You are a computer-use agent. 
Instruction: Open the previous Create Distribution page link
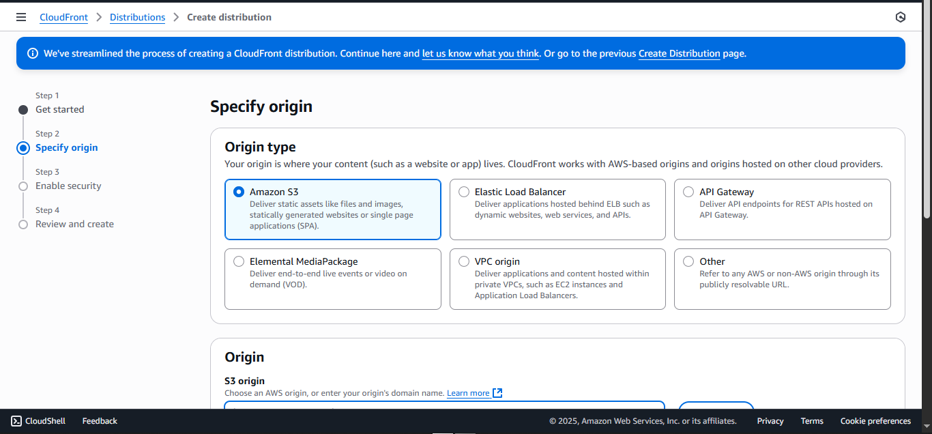pyautogui.click(x=679, y=53)
